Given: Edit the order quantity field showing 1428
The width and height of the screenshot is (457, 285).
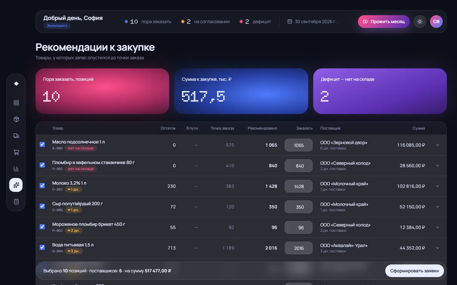Looking at the screenshot, I should [299, 186].
